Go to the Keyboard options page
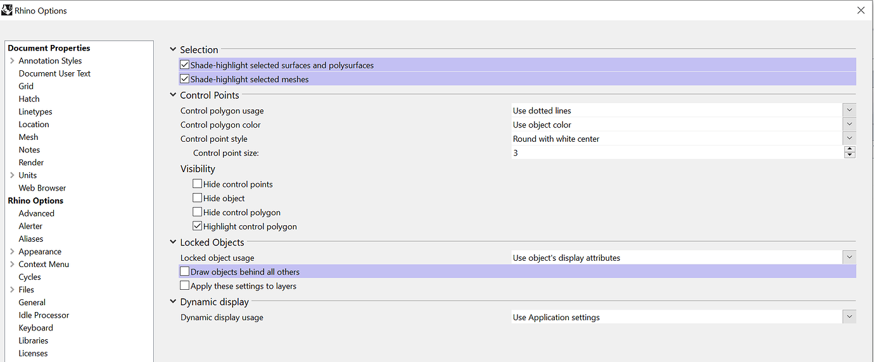Image resolution: width=874 pixels, height=362 pixels. [x=36, y=328]
